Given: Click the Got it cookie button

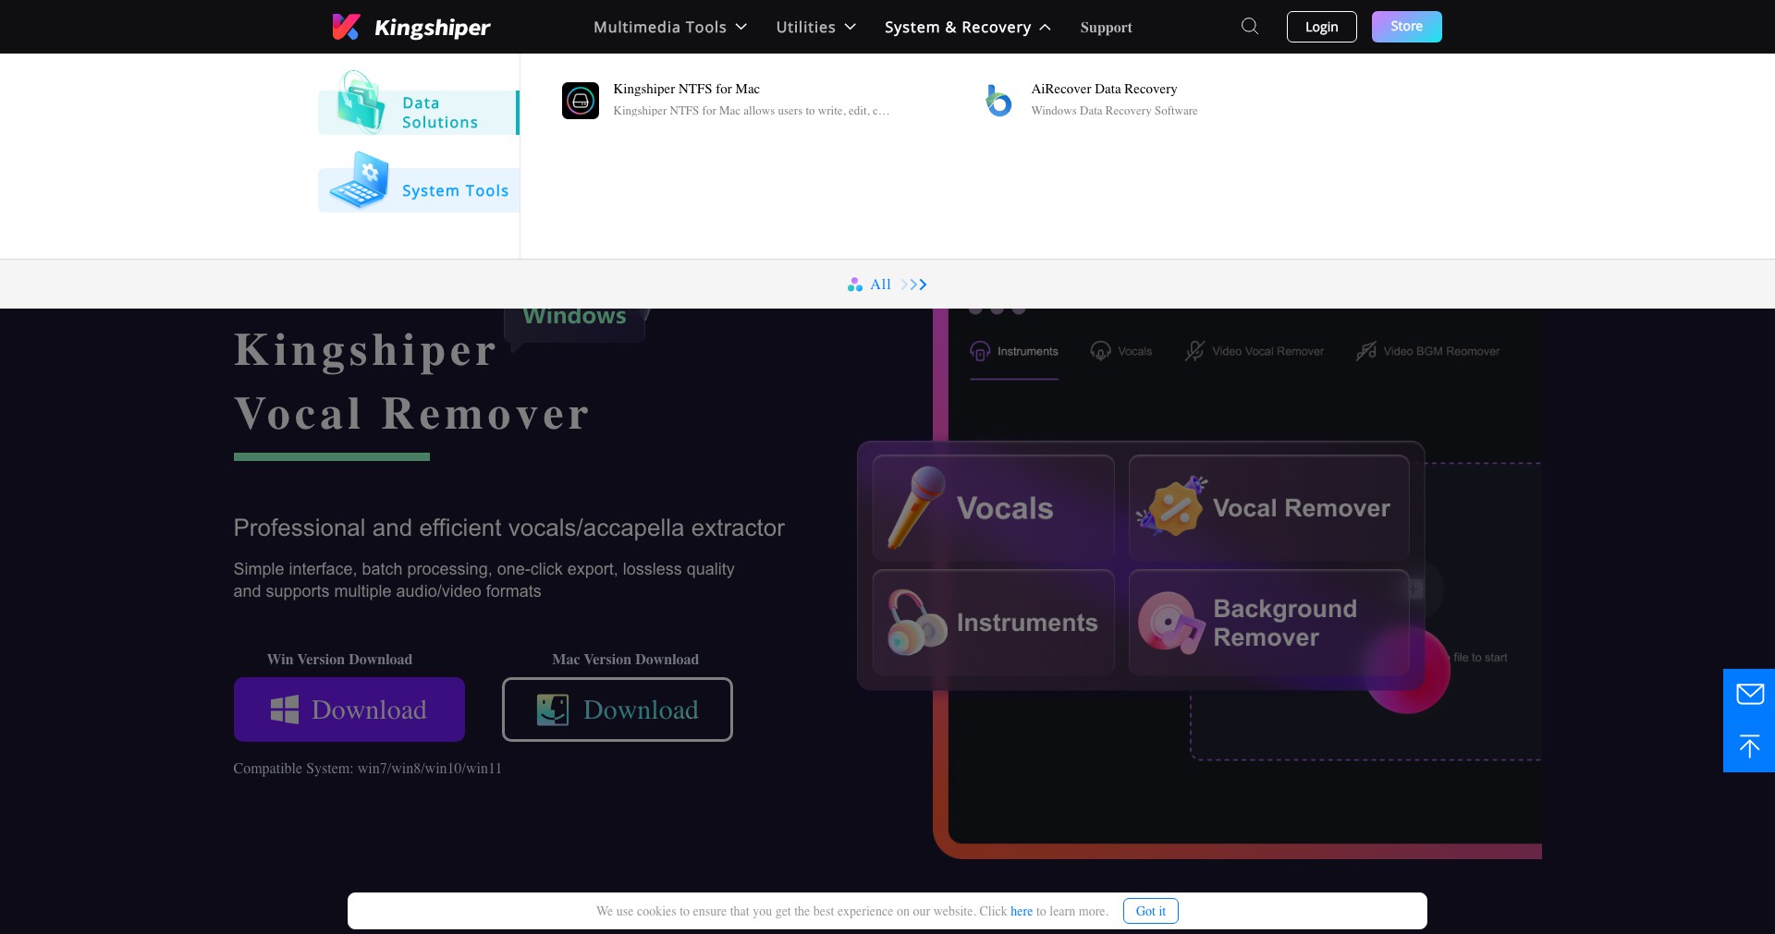Looking at the screenshot, I should click(1150, 911).
